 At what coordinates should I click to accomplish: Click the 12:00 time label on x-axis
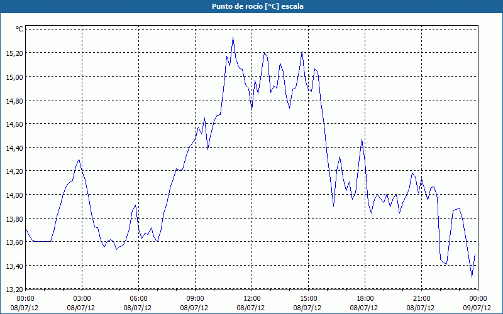pos(252,299)
